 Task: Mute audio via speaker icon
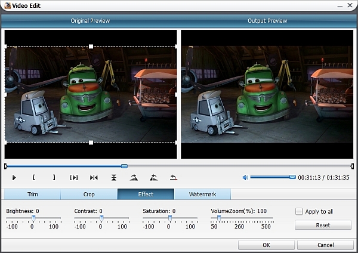[x=245, y=177]
